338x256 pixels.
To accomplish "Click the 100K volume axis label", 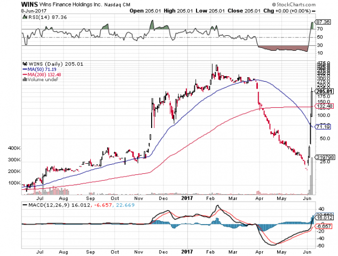I will [x=14, y=183].
